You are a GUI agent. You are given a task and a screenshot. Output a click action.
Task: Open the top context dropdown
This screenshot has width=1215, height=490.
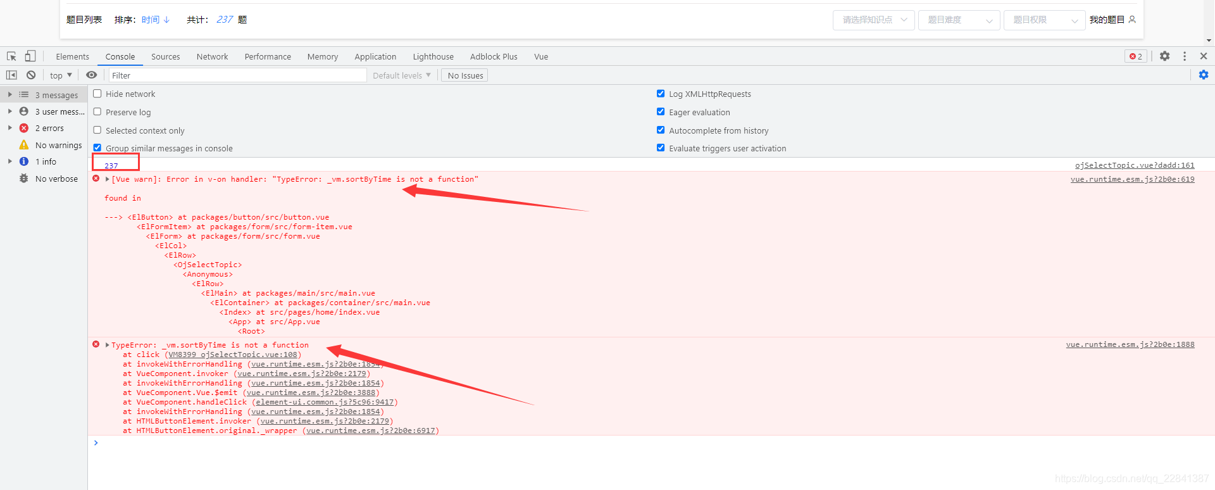61,75
